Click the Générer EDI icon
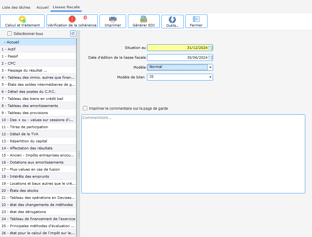The width and height of the screenshot is (312, 237). (144, 19)
